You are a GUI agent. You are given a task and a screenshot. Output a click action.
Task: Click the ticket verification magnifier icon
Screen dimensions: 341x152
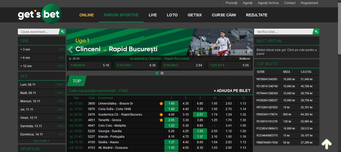coord(316,32)
